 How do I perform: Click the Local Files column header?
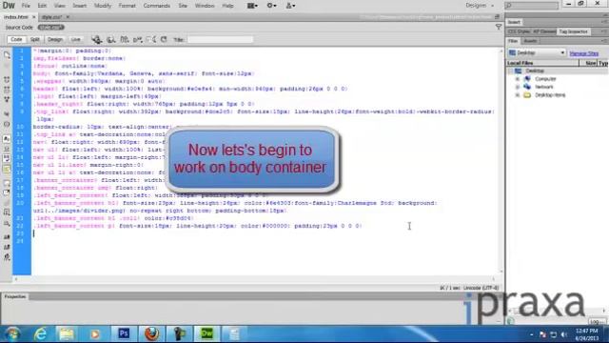[542, 63]
